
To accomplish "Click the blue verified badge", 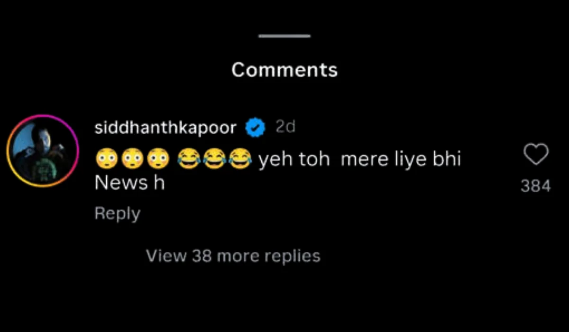I will coord(255,128).
